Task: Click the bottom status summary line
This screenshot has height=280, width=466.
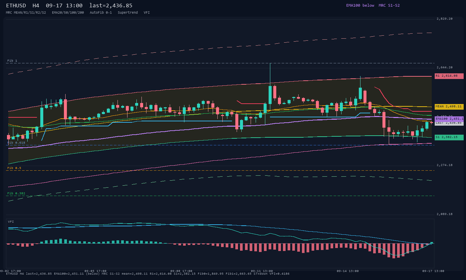Action: [x=148, y=274]
